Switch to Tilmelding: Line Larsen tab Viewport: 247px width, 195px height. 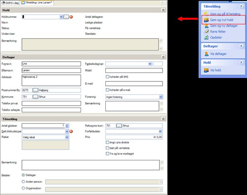37,2
